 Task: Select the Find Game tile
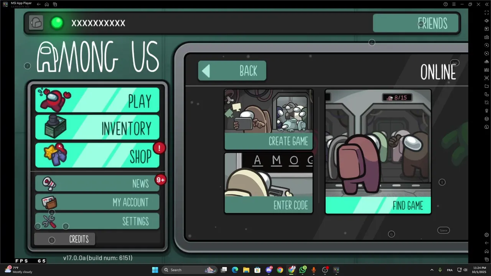(x=378, y=151)
